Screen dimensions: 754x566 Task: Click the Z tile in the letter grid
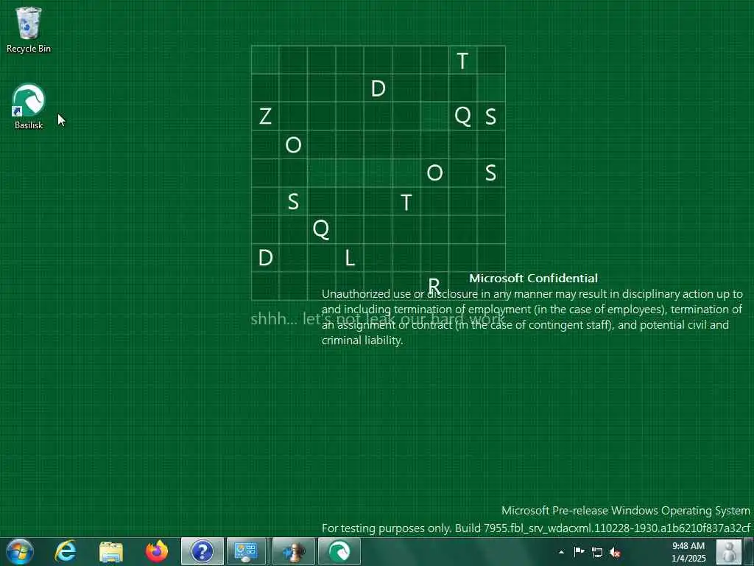265,116
